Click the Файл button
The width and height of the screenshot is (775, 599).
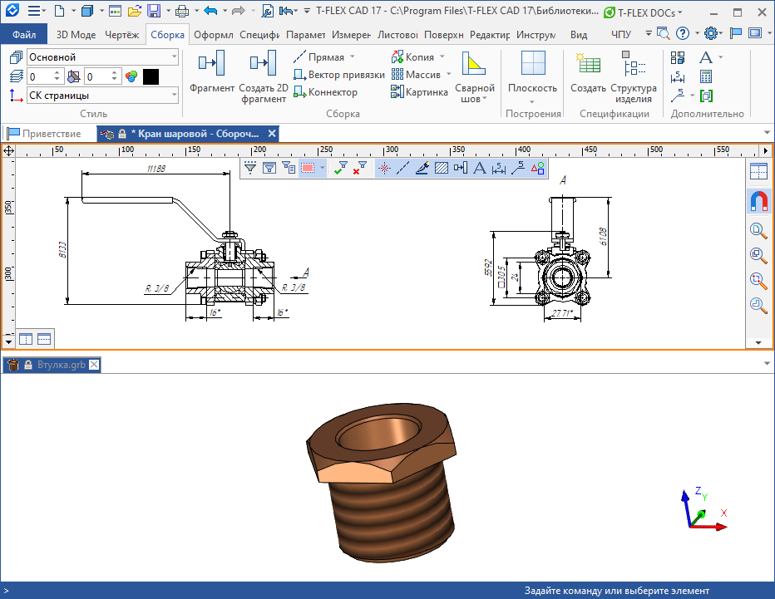coord(24,35)
